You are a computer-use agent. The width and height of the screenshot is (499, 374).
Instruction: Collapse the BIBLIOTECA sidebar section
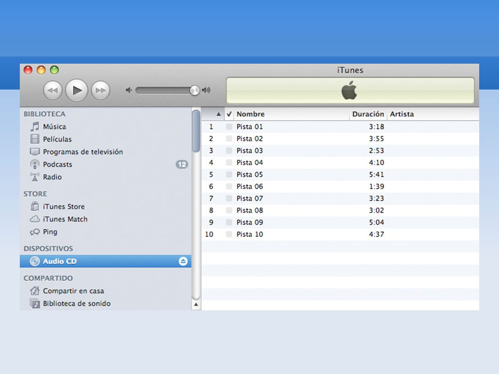coord(44,114)
